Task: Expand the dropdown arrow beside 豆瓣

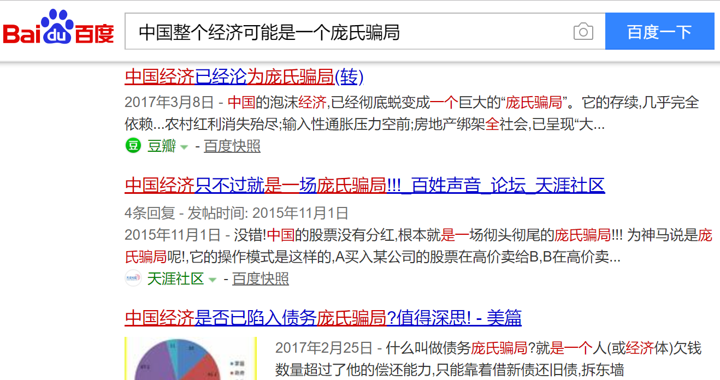Action: [184, 147]
